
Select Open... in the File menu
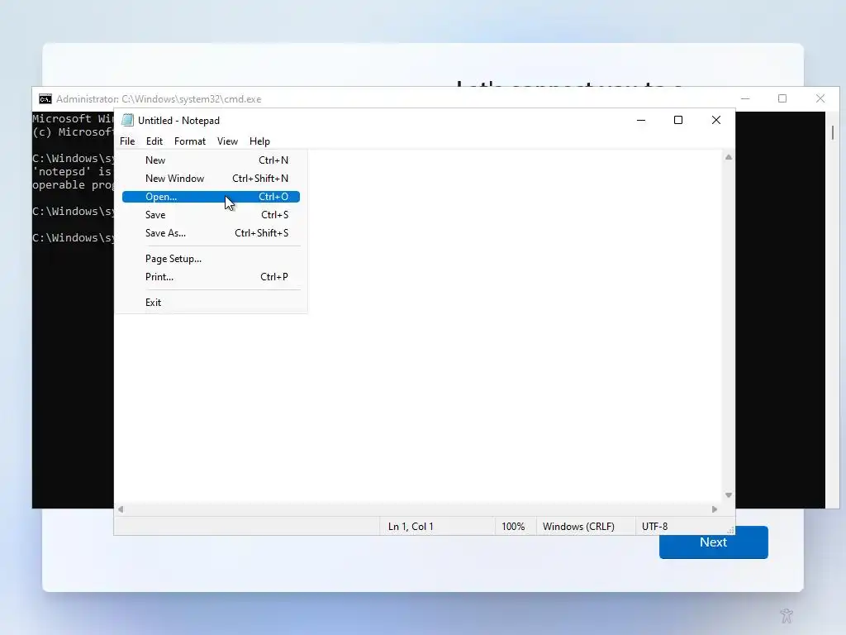click(211, 197)
